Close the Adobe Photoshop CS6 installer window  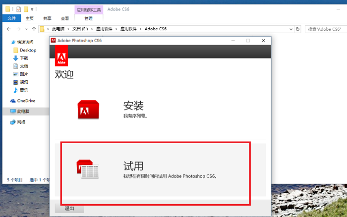pyautogui.click(x=263, y=41)
